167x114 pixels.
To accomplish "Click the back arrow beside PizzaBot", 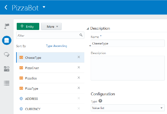I will pyautogui.click(x=6, y=7).
